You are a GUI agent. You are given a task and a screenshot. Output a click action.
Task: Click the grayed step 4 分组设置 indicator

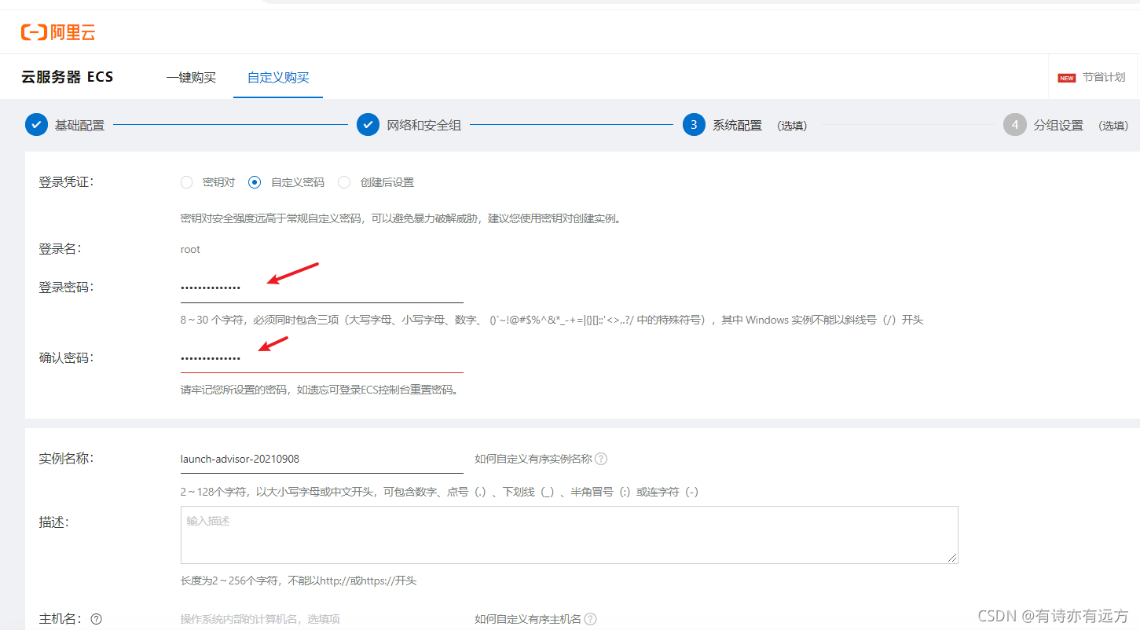(1016, 124)
